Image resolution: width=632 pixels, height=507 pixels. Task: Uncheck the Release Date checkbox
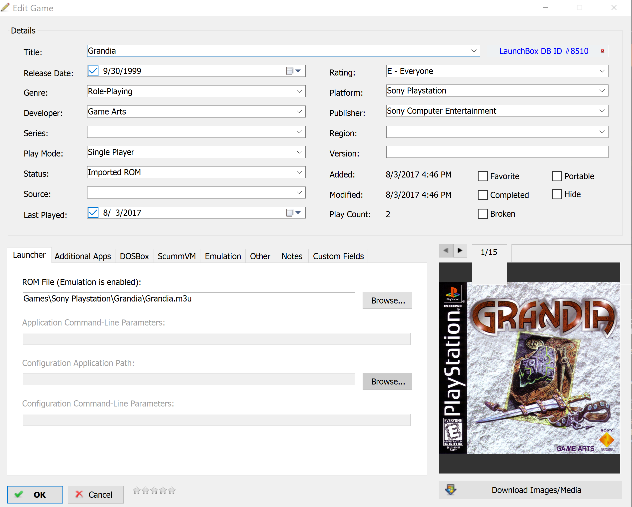pos(93,71)
